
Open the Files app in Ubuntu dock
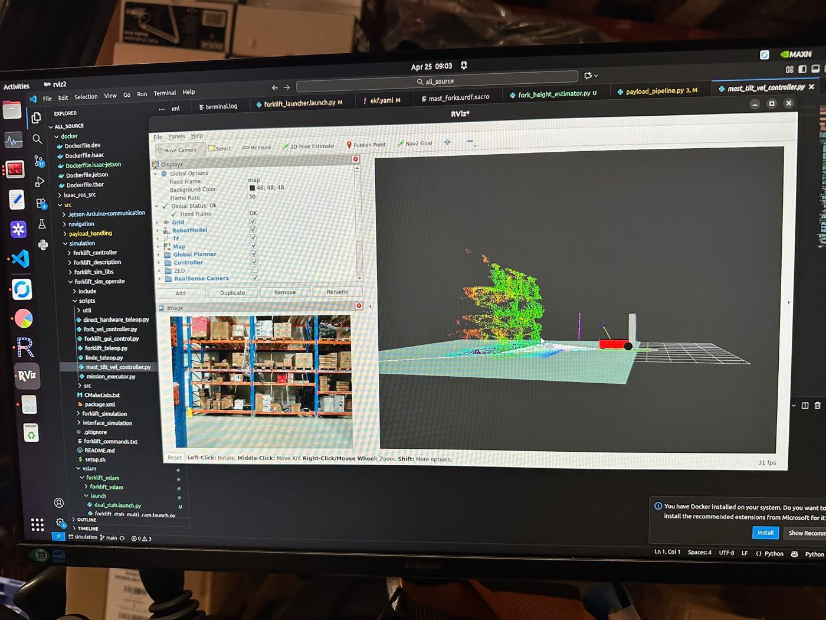point(12,110)
